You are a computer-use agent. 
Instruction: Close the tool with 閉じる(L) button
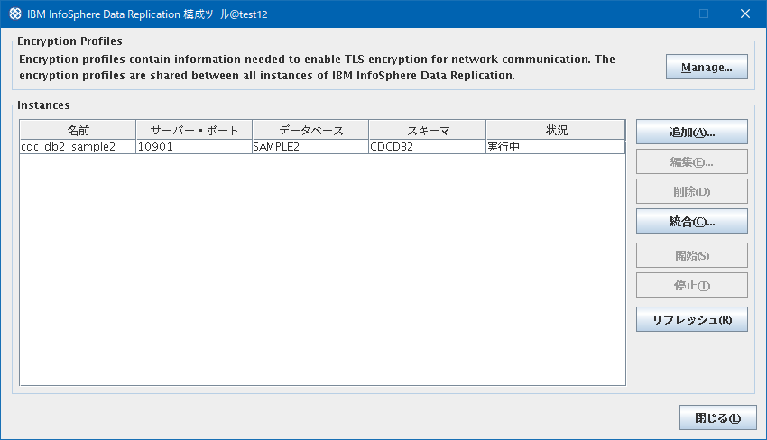(717, 417)
